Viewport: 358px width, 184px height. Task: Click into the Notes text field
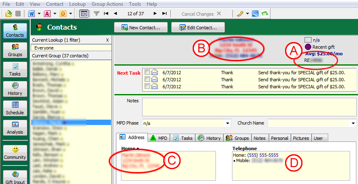pyautogui.click(x=249, y=107)
